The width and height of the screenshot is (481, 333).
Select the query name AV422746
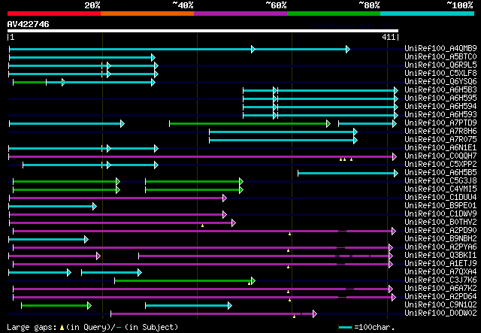pyautogui.click(x=29, y=24)
